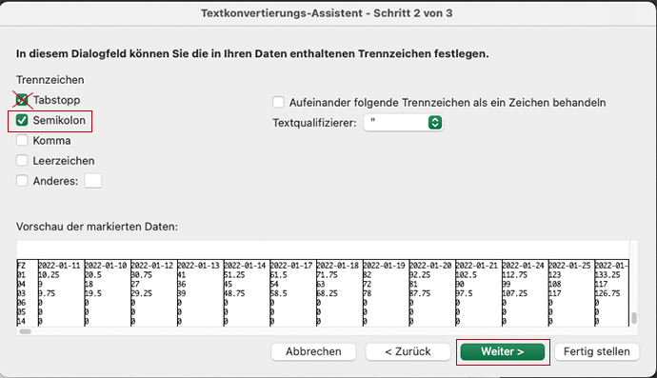The height and width of the screenshot is (378, 657).
Task: Click the value 51.25 in preview
Action: [234, 275]
